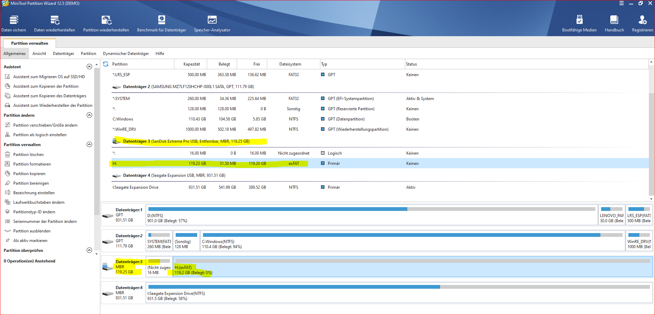The width and height of the screenshot is (655, 315).
Task: Collapse the Assistent sidebar section
Action: tap(89, 67)
